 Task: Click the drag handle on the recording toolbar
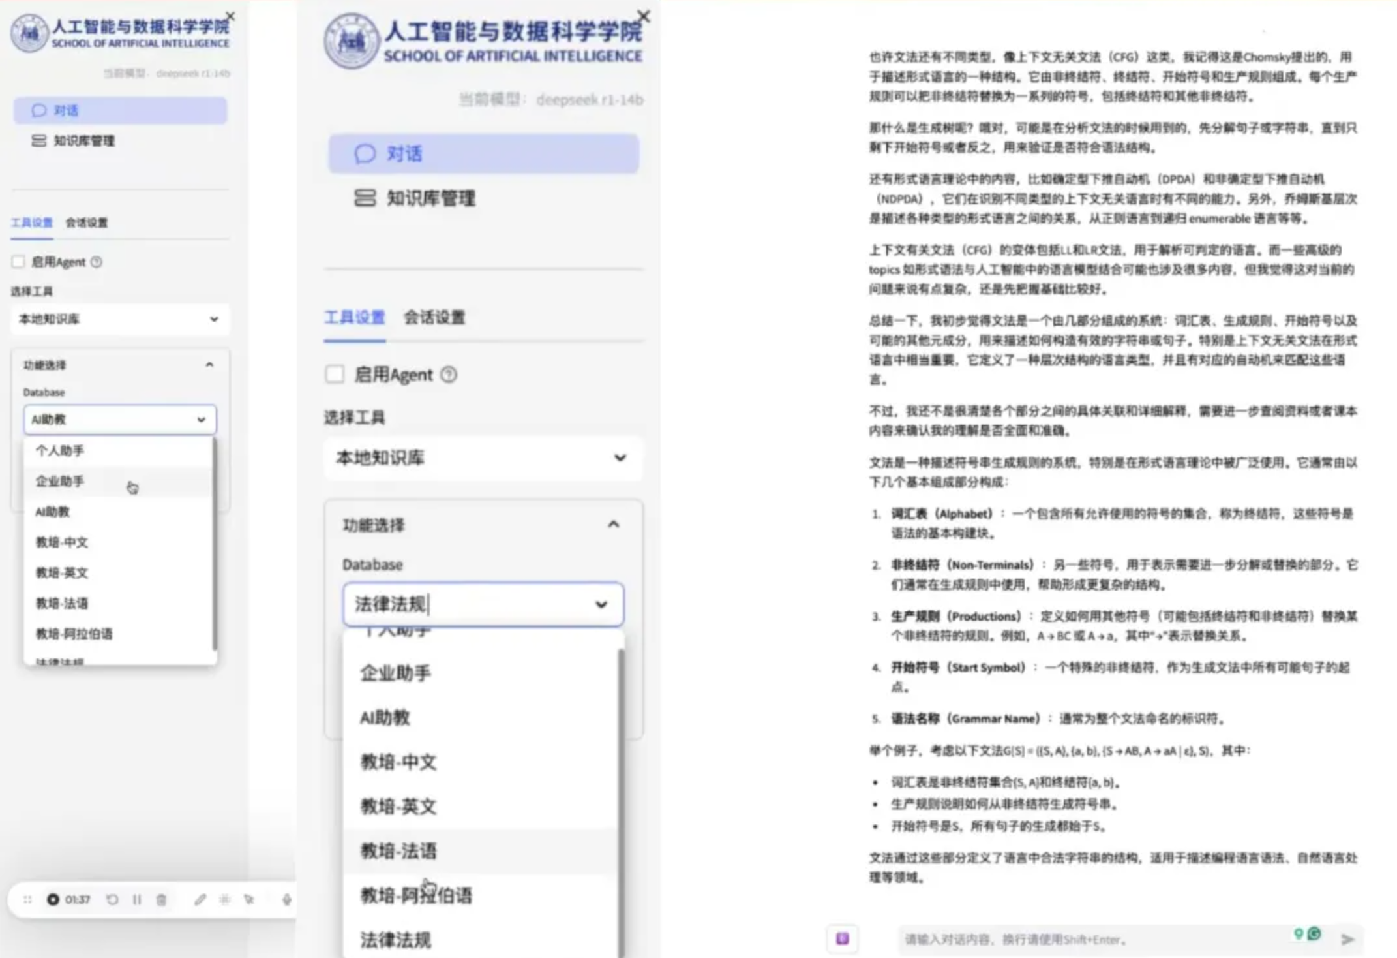pyautogui.click(x=27, y=899)
